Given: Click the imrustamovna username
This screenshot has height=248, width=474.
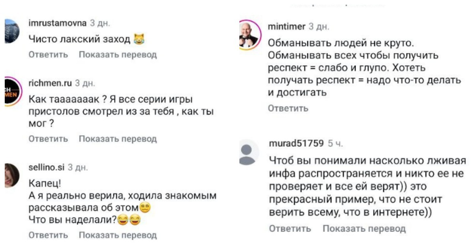Looking at the screenshot, I should [58, 24].
